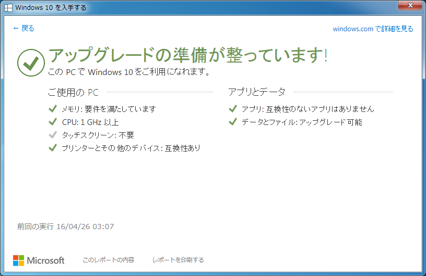The image size is (426, 276).
Task: Click the ご使用の PC section heading
Action: pos(73,93)
